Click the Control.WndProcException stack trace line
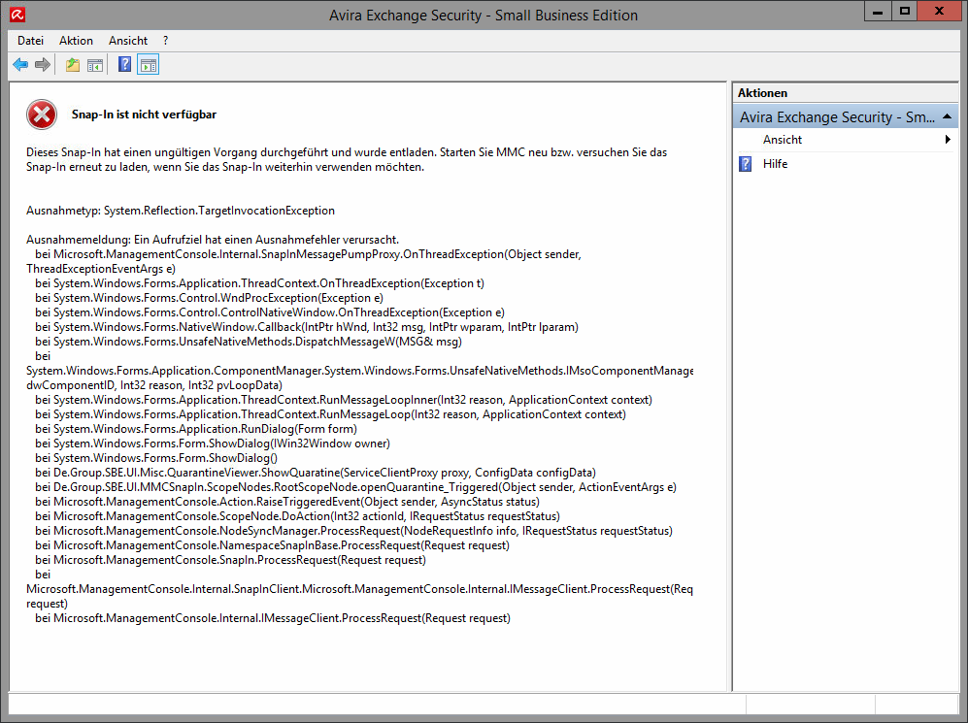The image size is (968, 723). [210, 298]
